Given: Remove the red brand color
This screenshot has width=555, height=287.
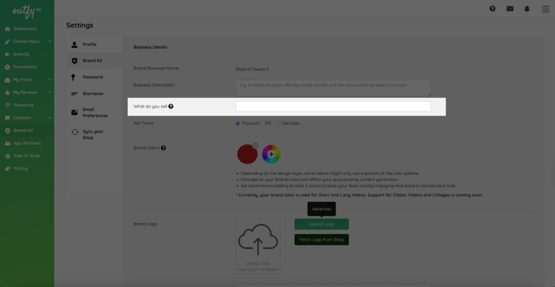Looking at the screenshot, I should coord(255,145).
